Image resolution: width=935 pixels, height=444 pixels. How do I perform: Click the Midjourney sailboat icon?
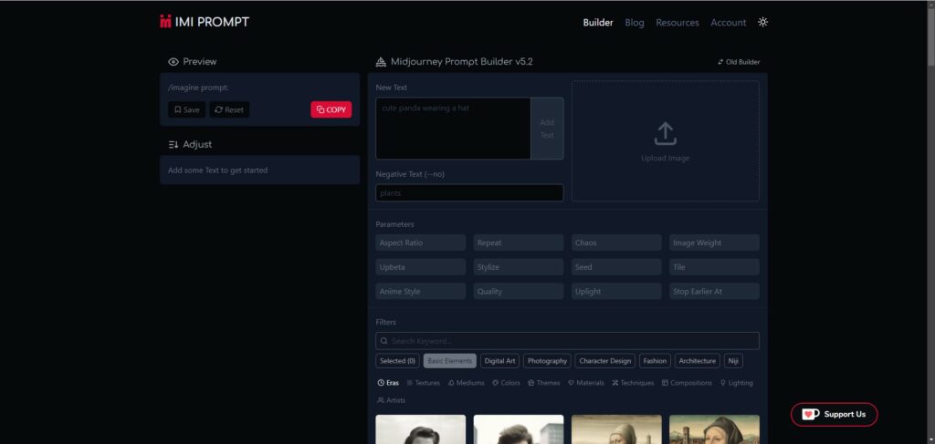coord(381,62)
